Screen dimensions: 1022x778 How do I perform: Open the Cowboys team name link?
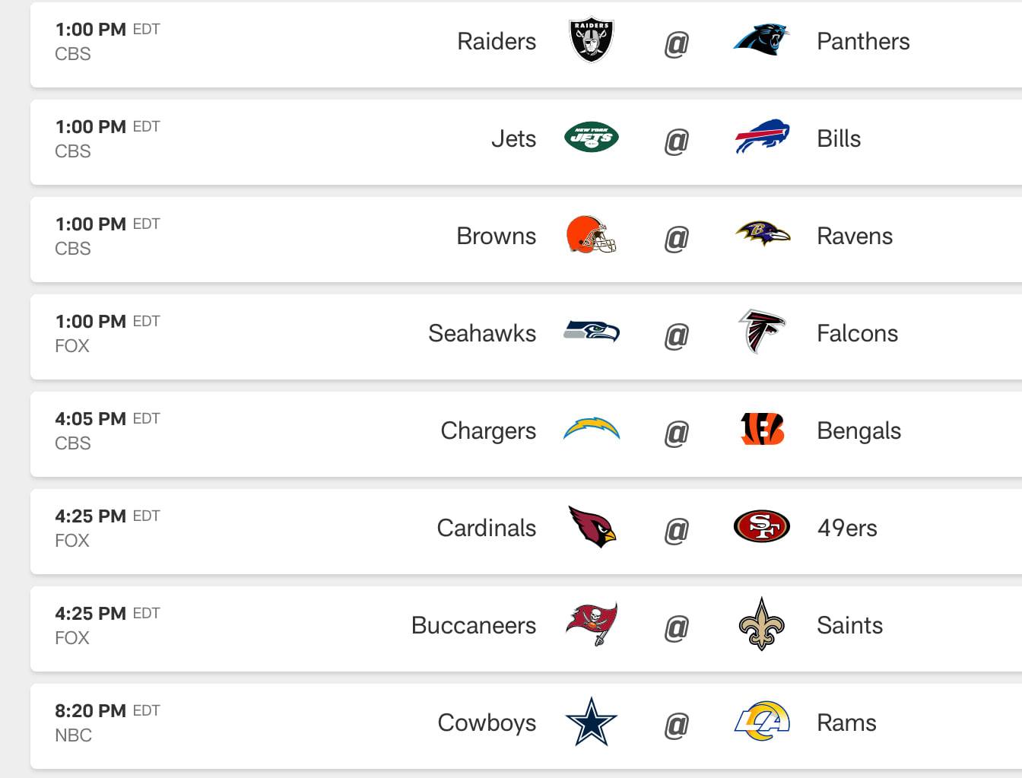click(x=487, y=722)
